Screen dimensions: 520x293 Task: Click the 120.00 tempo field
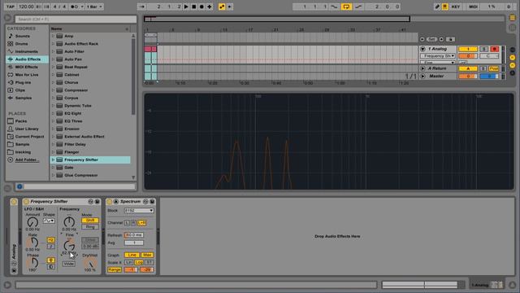pyautogui.click(x=26, y=7)
